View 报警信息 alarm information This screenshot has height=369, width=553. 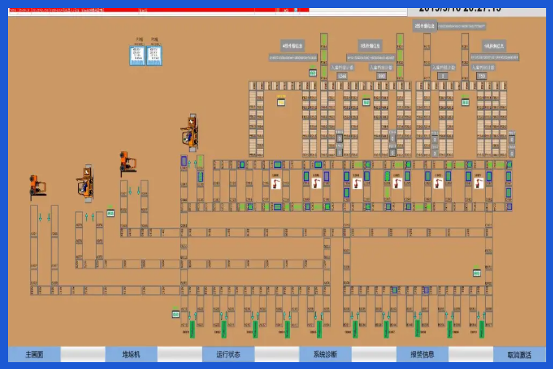point(422,355)
